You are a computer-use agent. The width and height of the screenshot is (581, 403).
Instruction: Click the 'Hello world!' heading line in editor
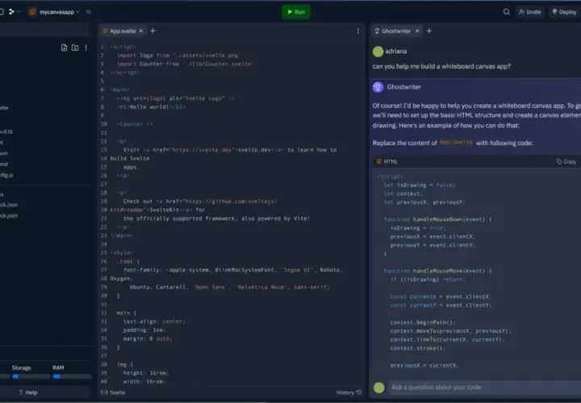pos(151,107)
